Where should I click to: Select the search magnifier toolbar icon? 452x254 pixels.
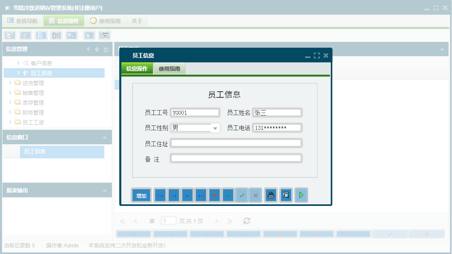(9, 35)
